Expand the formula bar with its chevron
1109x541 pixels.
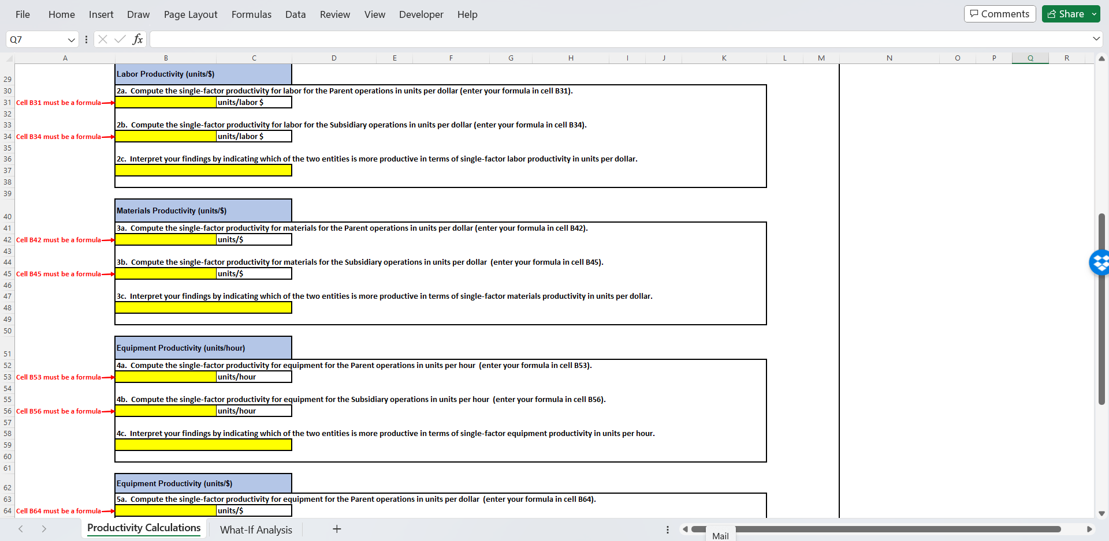1095,39
